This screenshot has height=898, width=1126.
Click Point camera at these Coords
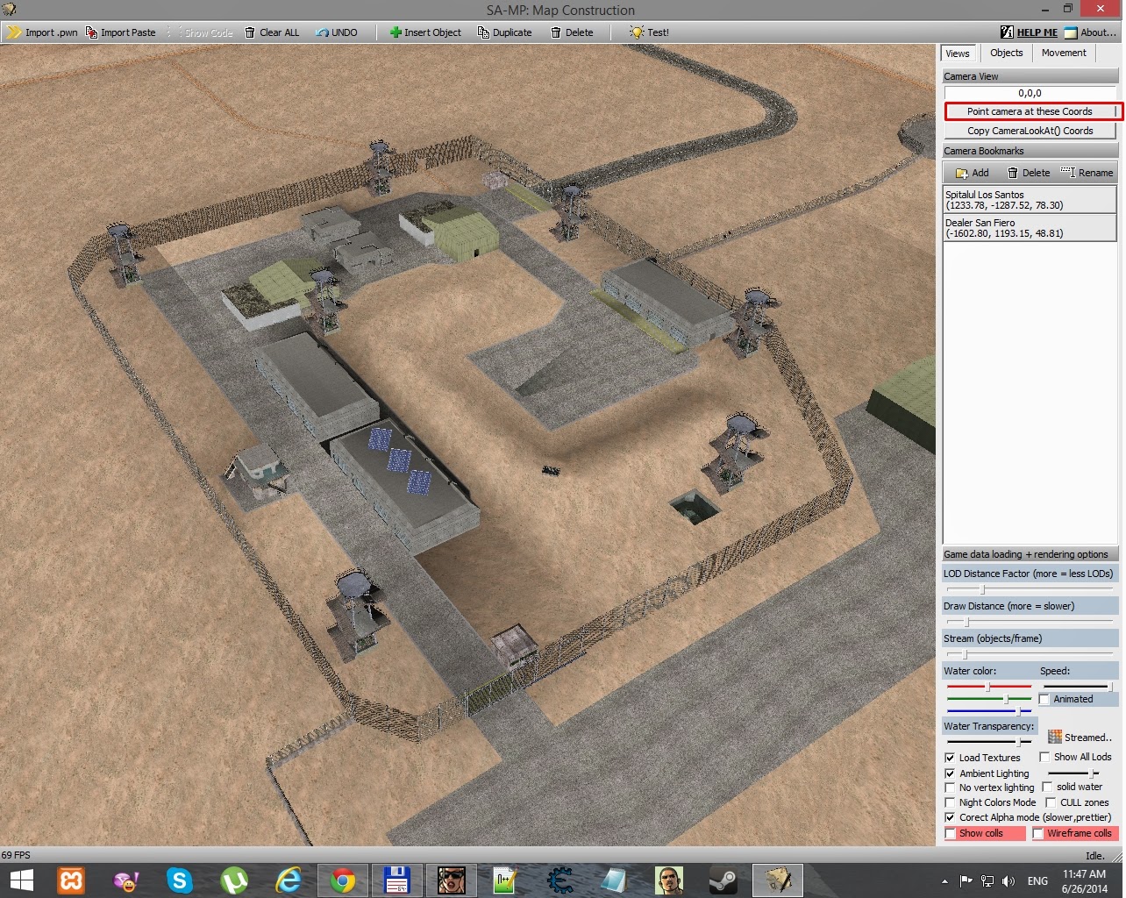(x=1030, y=111)
